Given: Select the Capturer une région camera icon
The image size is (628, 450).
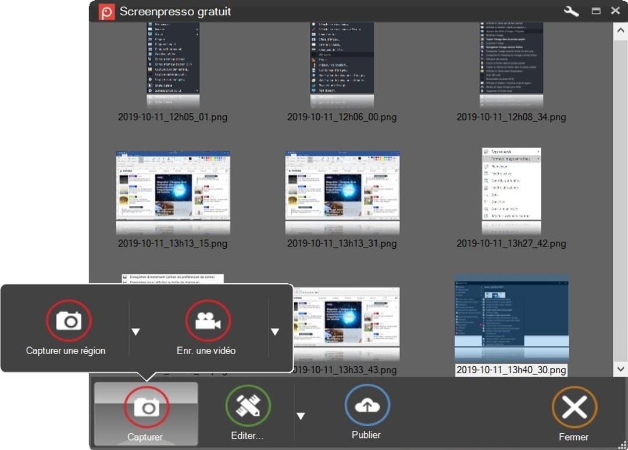Looking at the screenshot, I should [68, 320].
